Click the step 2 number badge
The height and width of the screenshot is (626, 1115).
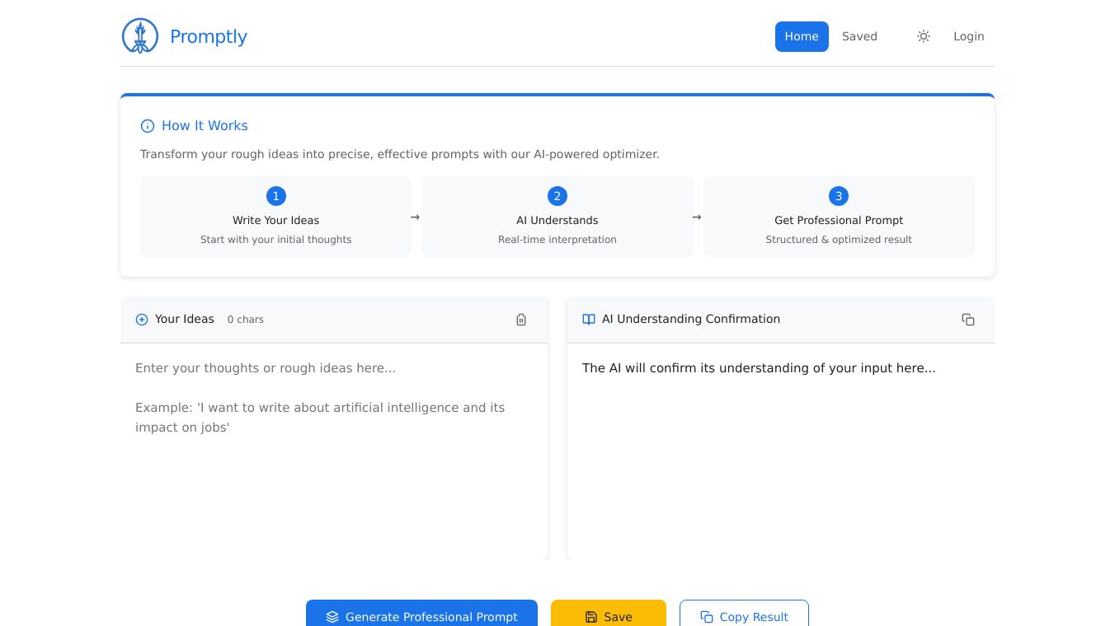tap(557, 196)
